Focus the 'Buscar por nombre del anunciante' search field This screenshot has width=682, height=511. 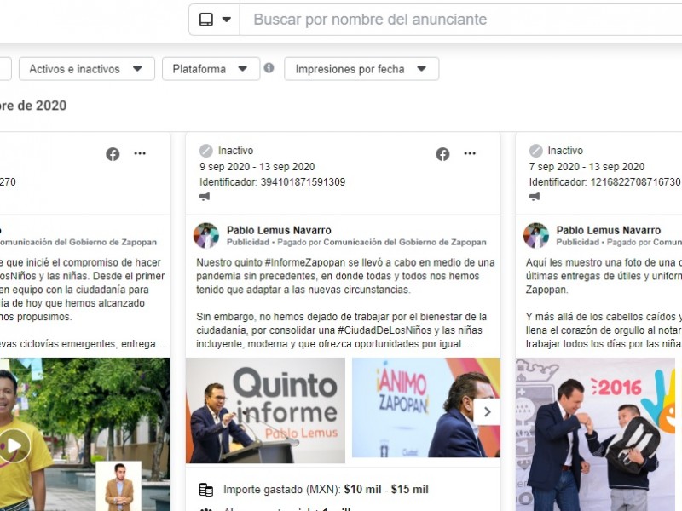(461, 20)
